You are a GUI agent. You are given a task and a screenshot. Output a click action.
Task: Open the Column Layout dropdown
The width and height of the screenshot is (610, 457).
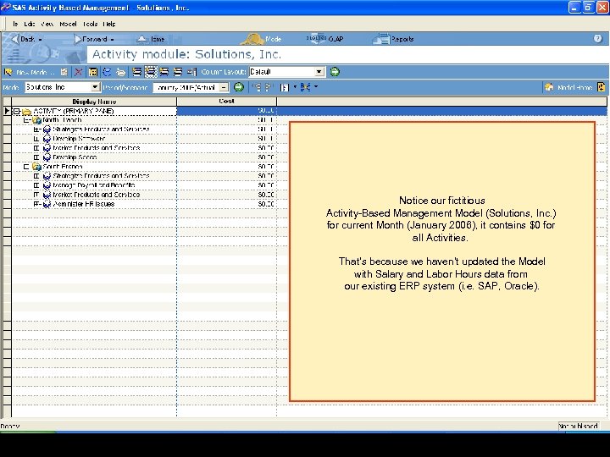tap(319, 71)
